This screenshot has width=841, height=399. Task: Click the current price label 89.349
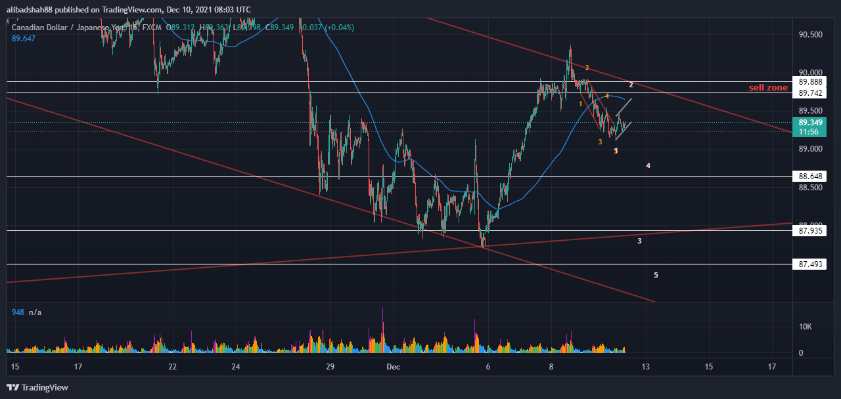click(x=811, y=122)
